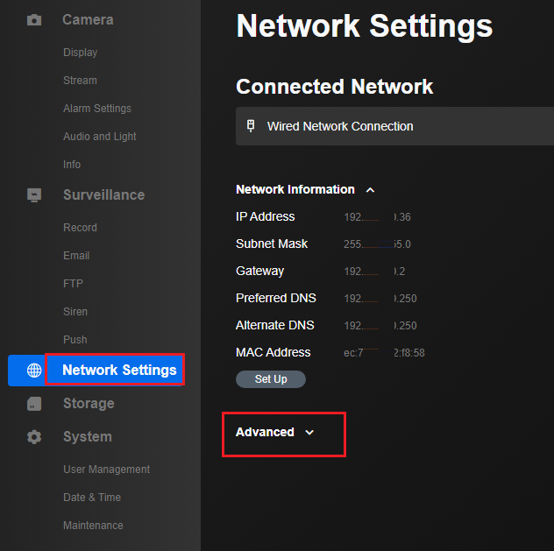The height and width of the screenshot is (551, 554).
Task: Click the Surveillance monitor icon
Action: point(34,194)
